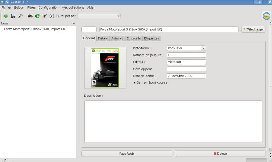Open the Filtres menu

[31, 7]
